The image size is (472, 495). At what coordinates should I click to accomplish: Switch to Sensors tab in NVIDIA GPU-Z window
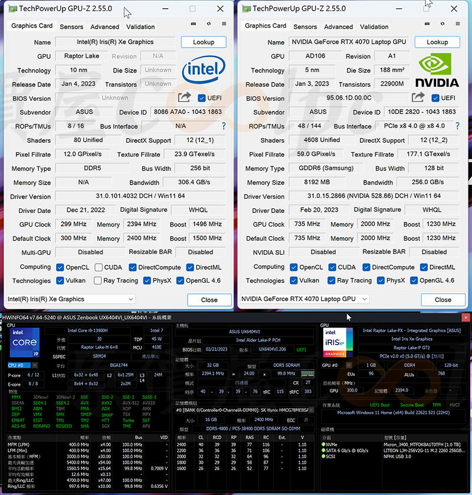pyautogui.click(x=305, y=27)
